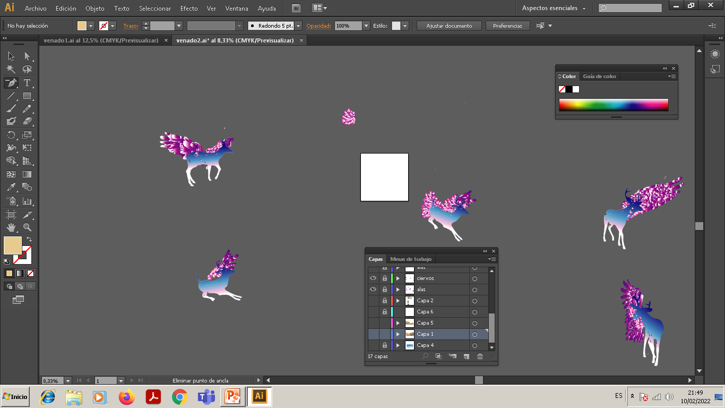Select the Magic Wand tool
The height and width of the screenshot is (408, 725).
pos(11,70)
